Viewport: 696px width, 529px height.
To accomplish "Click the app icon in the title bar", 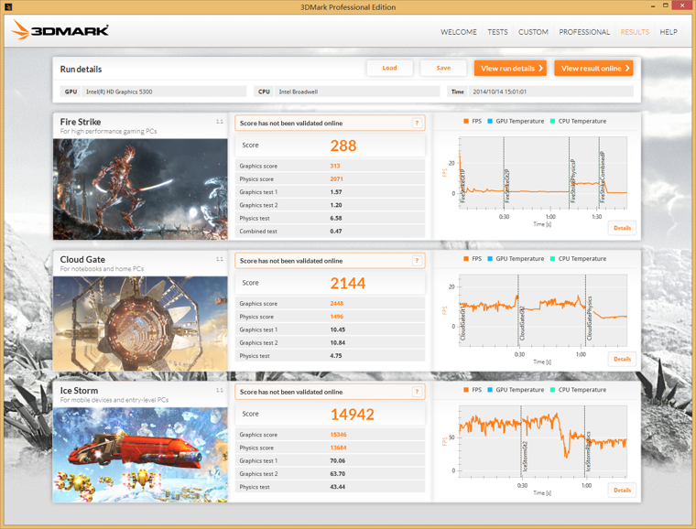I will point(8,6).
